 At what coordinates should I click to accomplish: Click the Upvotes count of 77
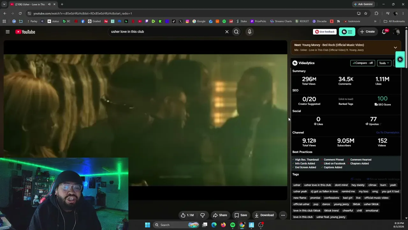click(x=373, y=119)
